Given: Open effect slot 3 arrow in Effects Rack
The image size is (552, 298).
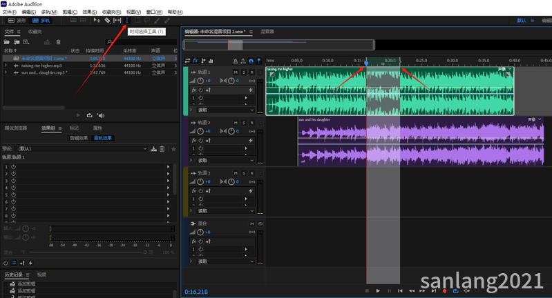Looking at the screenshot, I should coord(169,181).
